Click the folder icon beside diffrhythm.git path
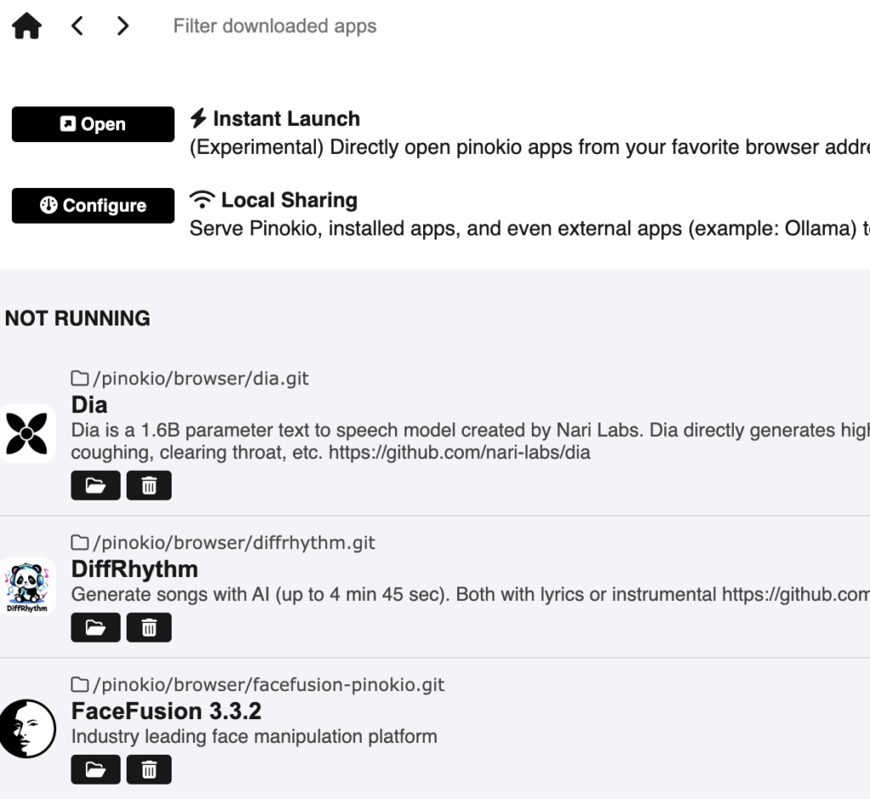Screen dimensions: 870x805 click(x=80, y=542)
